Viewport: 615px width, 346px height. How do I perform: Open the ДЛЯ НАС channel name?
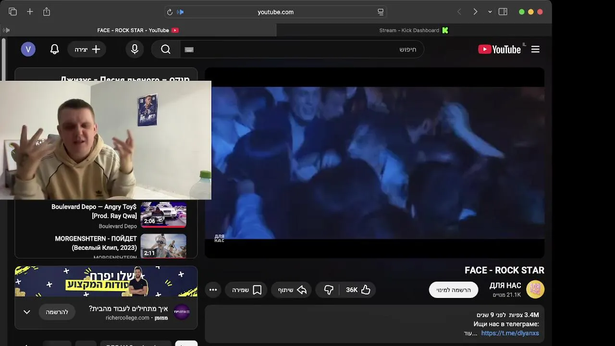[505, 285]
